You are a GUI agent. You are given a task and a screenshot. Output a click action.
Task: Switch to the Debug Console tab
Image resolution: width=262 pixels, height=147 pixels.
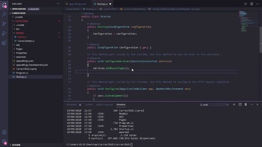click(104, 105)
